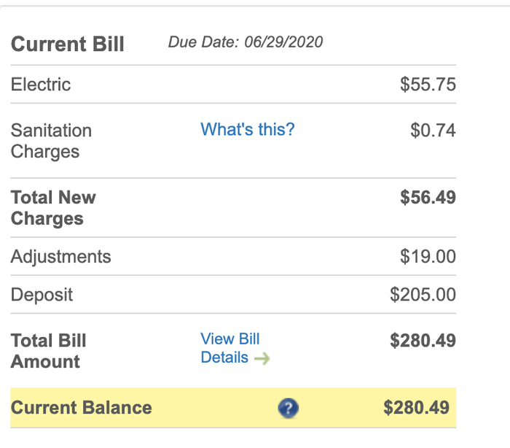The width and height of the screenshot is (510, 448).
Task: Open the View Bill Details link
Action: (x=229, y=348)
